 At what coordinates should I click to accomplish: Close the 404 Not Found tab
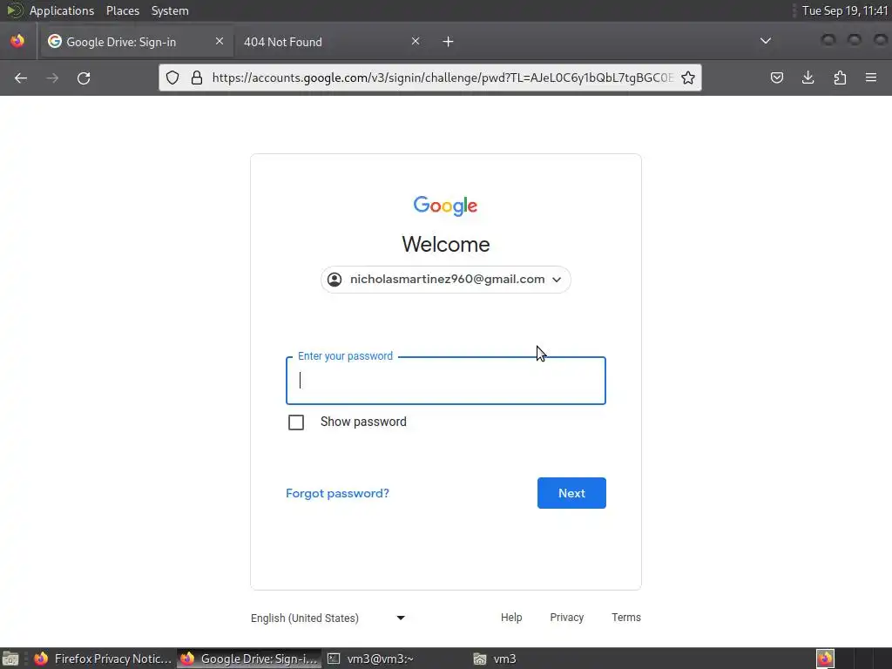(416, 41)
